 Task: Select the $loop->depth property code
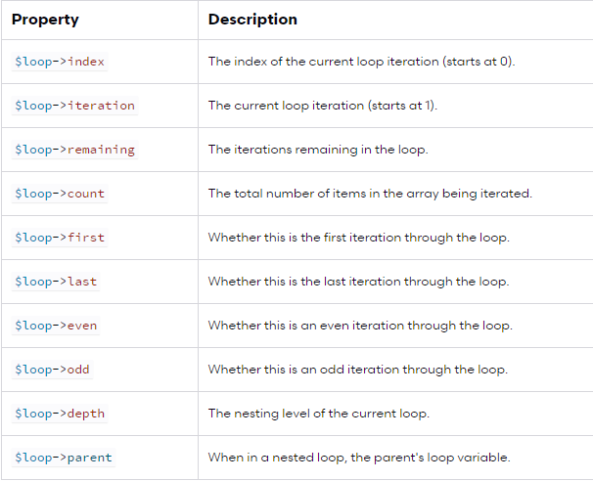pyautogui.click(x=60, y=414)
